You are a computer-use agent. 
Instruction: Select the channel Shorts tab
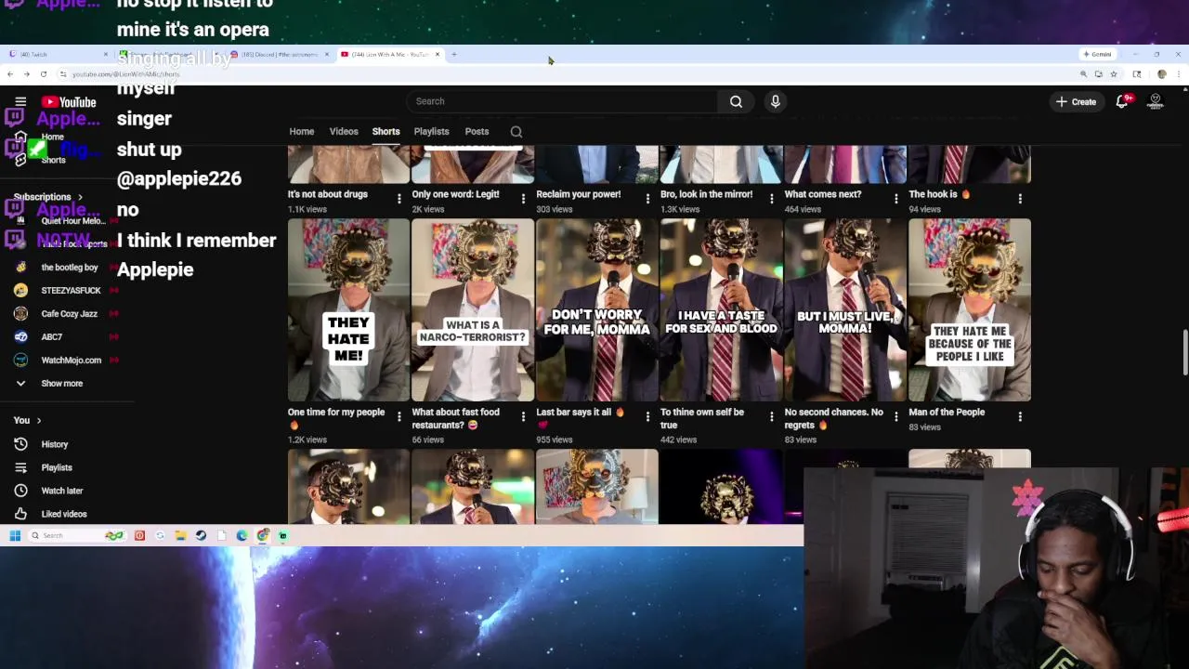point(385,132)
